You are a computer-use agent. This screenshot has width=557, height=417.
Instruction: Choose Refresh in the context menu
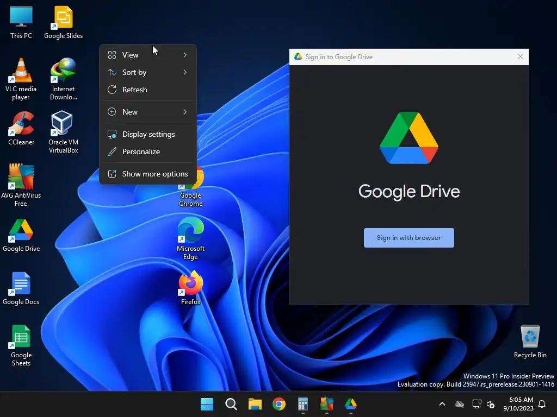(x=148, y=90)
